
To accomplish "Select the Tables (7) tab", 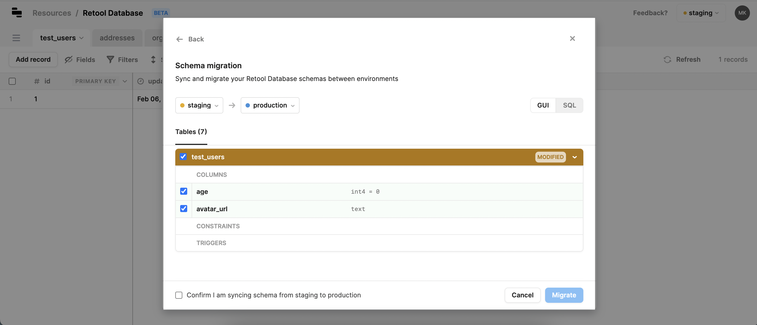I will [191, 132].
